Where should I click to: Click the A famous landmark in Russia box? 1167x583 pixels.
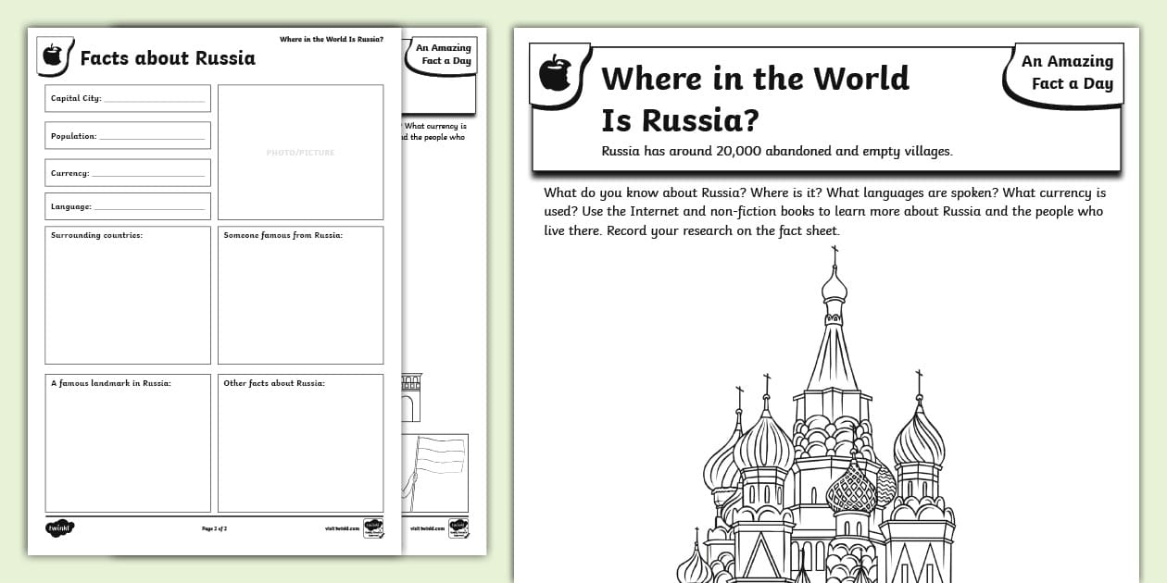(x=127, y=442)
